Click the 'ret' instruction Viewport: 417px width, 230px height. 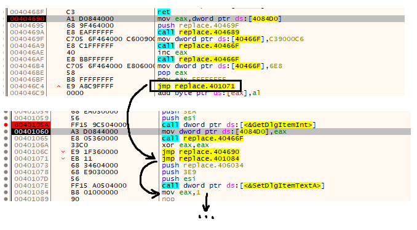(164, 12)
